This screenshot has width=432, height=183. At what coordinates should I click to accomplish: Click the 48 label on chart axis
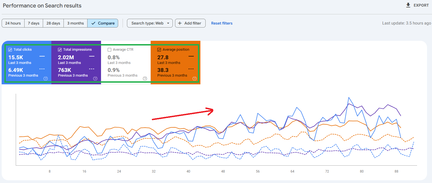[223, 171]
